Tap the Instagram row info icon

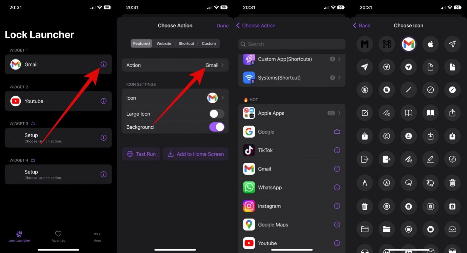pos(337,206)
